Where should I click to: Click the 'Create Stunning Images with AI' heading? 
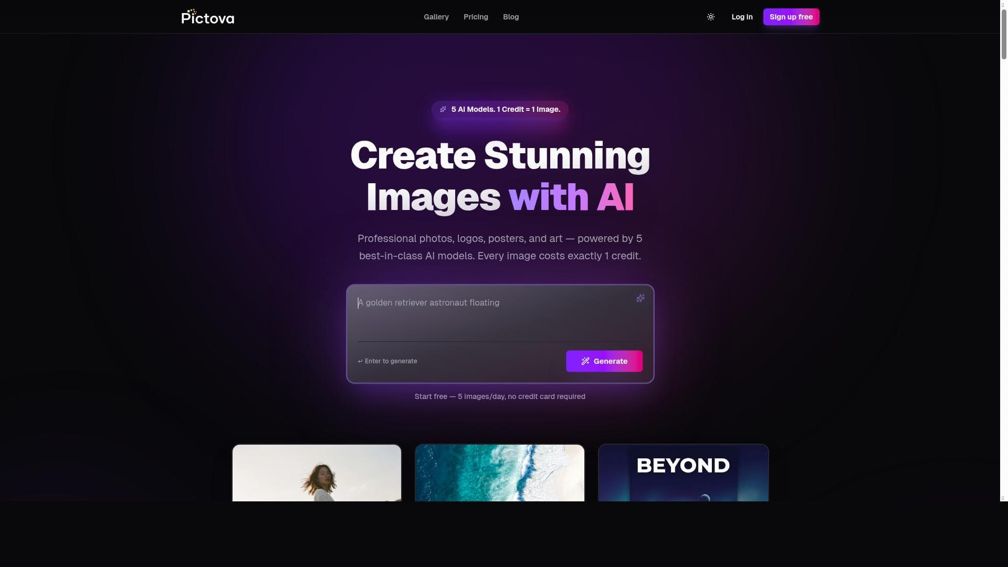[x=500, y=176]
